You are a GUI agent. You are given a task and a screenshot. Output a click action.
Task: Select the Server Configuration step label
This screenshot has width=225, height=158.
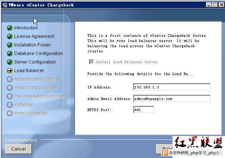point(35,62)
